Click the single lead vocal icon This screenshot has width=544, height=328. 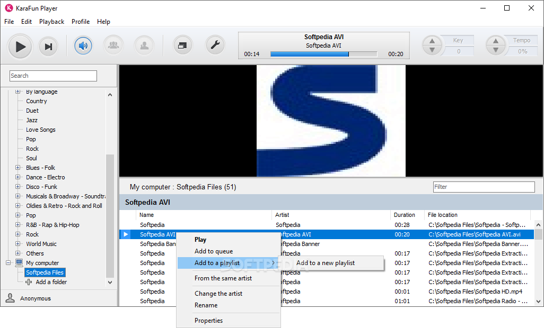tap(144, 45)
